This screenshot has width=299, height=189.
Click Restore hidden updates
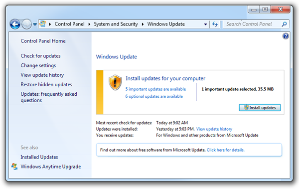pos(46,85)
